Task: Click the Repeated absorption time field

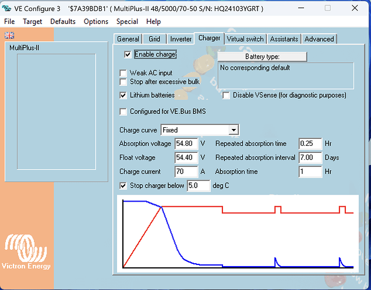Action: pyautogui.click(x=310, y=144)
